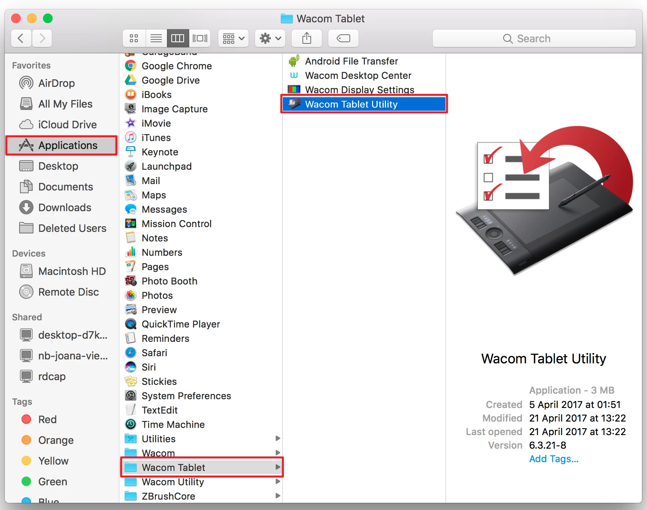Expand the Wacom Tablet folder arrow
This screenshot has width=647, height=510.
[x=278, y=467]
